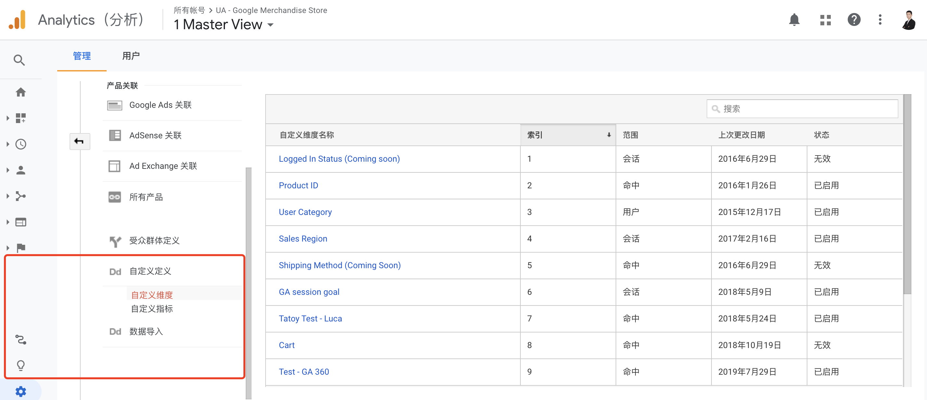Expand the Customization sidebar arrow
The width and height of the screenshot is (927, 400).
7,118
